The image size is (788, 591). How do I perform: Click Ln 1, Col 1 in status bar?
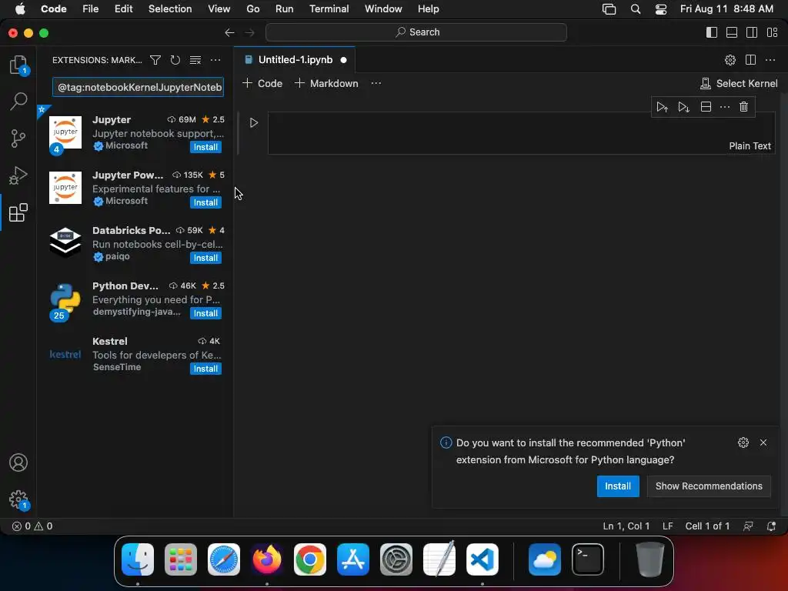(x=626, y=526)
